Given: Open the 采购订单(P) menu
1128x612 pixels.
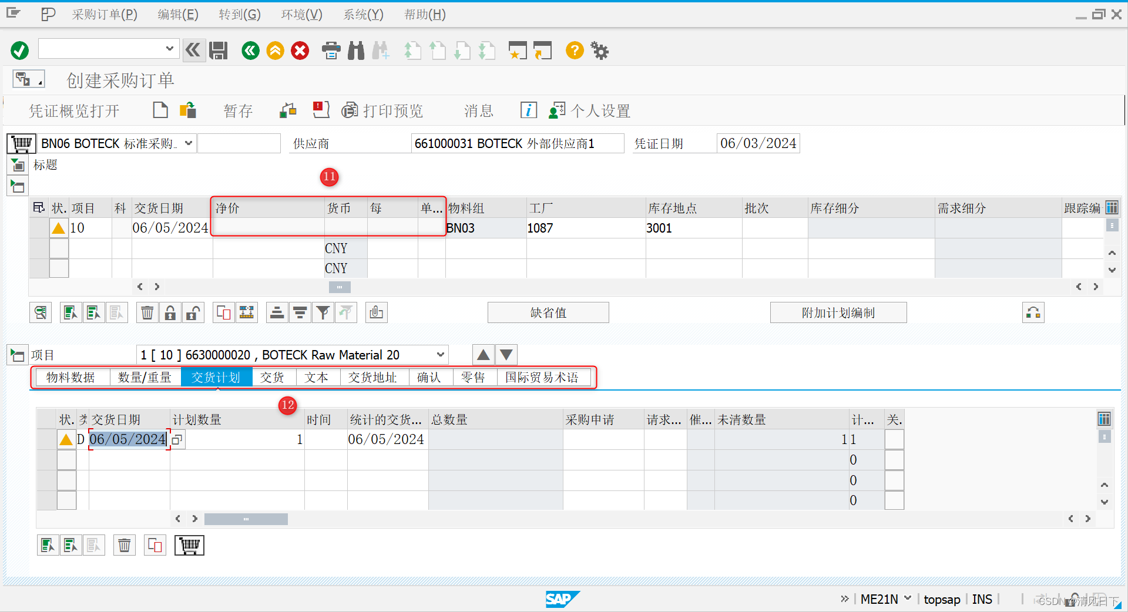Looking at the screenshot, I should 105,15.
